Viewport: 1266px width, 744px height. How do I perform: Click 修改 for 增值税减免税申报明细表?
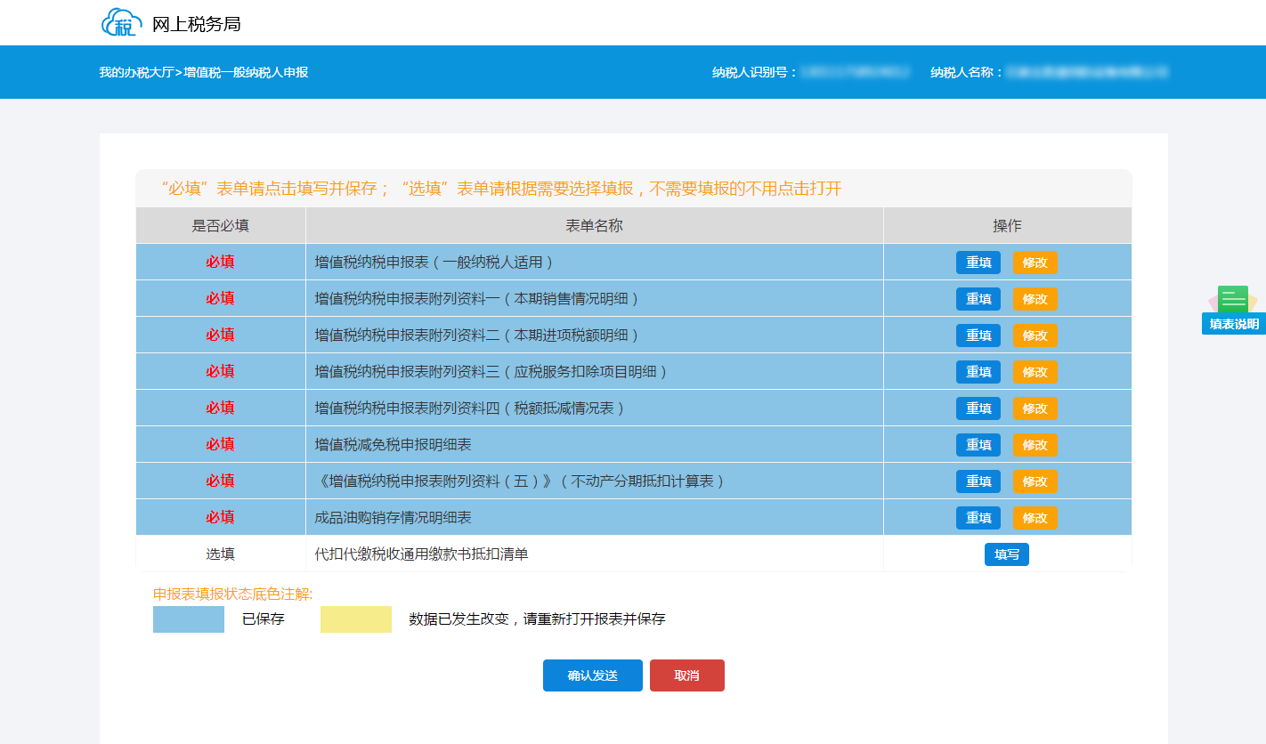[x=1035, y=445]
